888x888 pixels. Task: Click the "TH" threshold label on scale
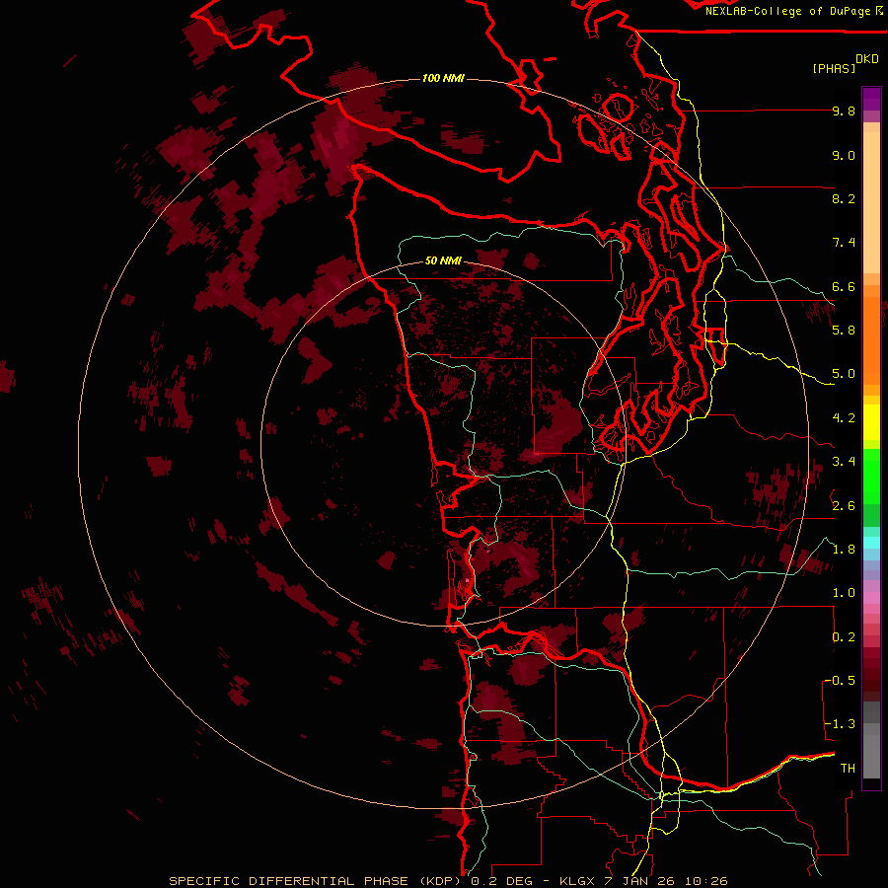point(848,769)
